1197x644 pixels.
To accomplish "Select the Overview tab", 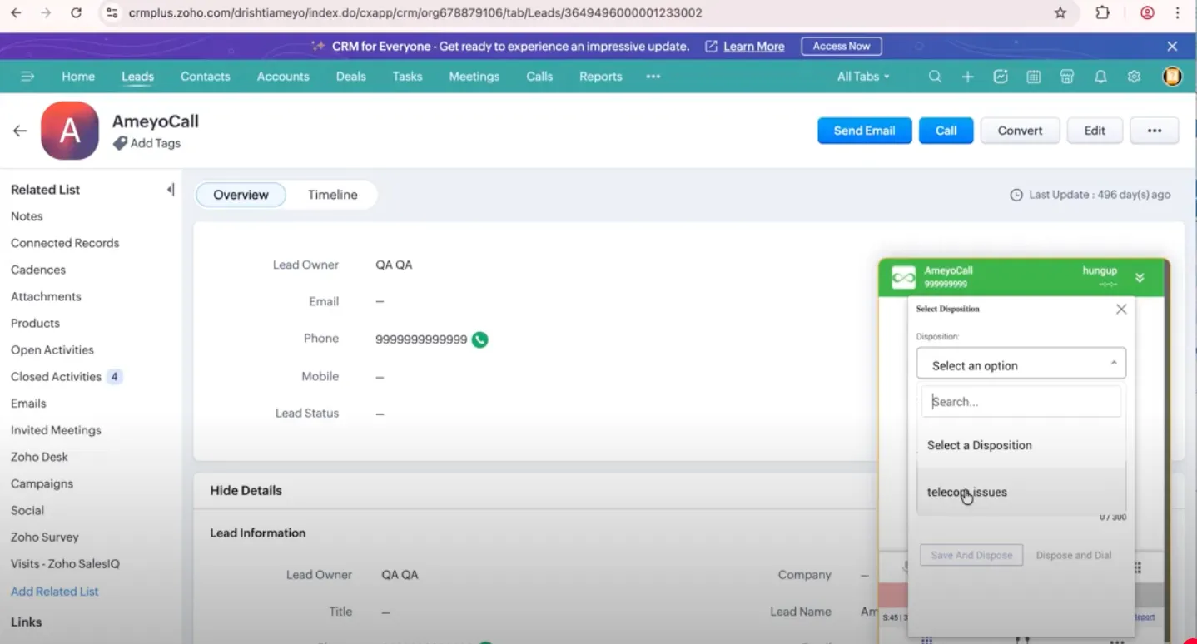I will (241, 195).
